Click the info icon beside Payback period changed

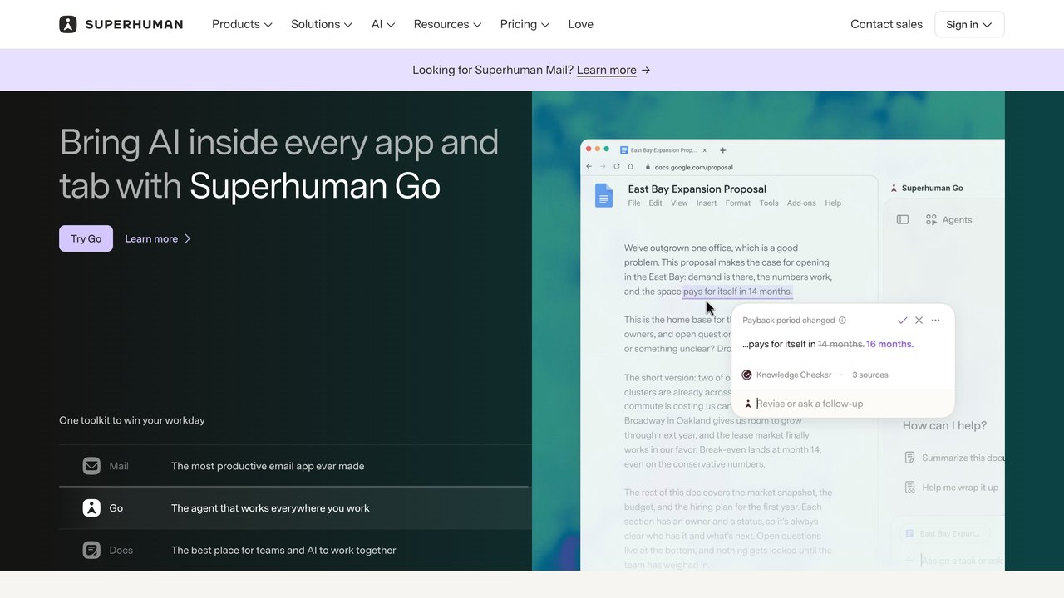pyautogui.click(x=842, y=321)
